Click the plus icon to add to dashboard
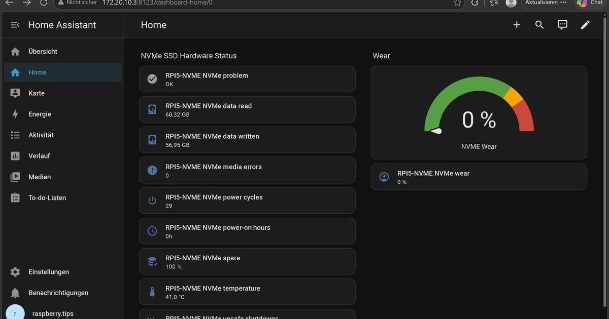 517,25
